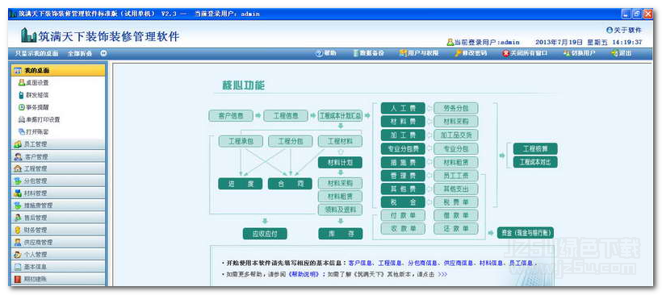Follow the 帮助说明 hyperlink
The image size is (662, 295).
(x=303, y=274)
